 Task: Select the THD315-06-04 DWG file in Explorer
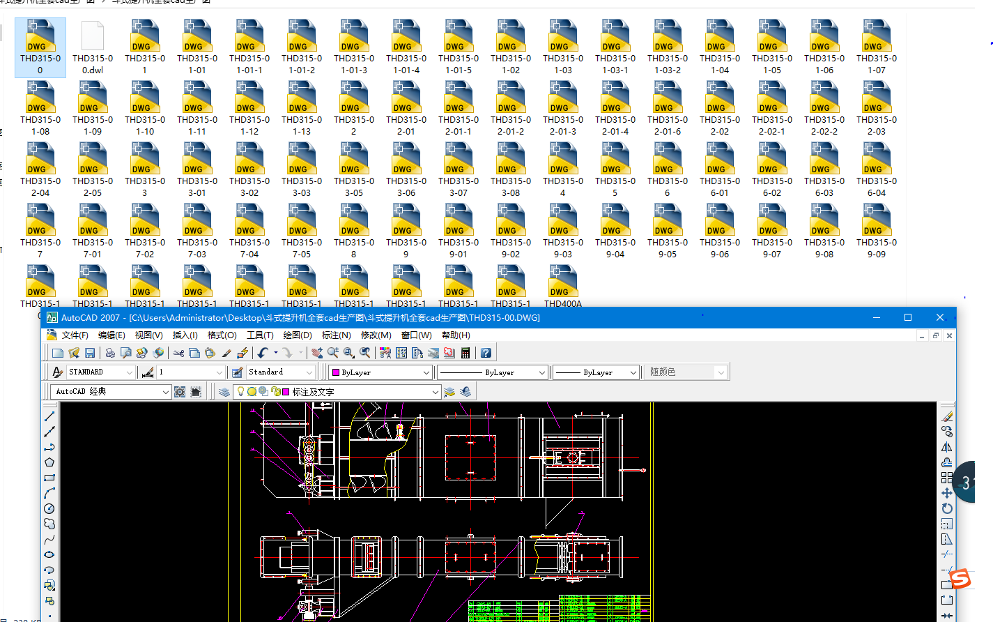(x=877, y=170)
